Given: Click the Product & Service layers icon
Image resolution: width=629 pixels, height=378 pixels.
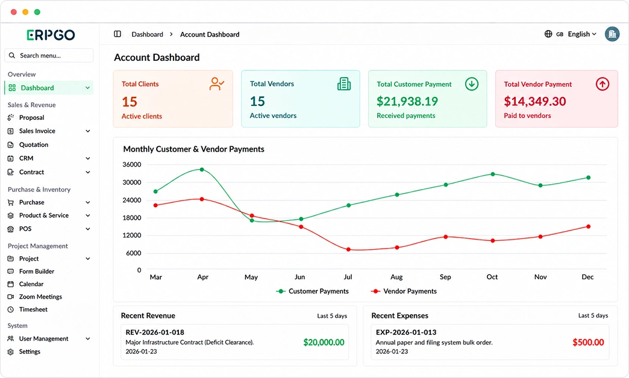Looking at the screenshot, I should [11, 215].
